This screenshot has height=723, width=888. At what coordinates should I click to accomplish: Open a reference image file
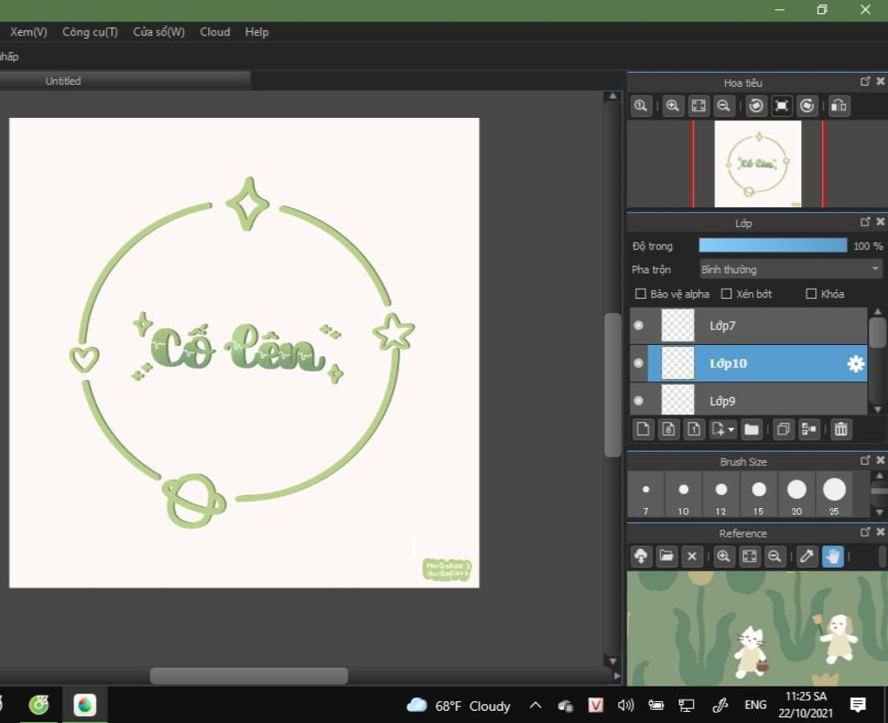click(666, 557)
